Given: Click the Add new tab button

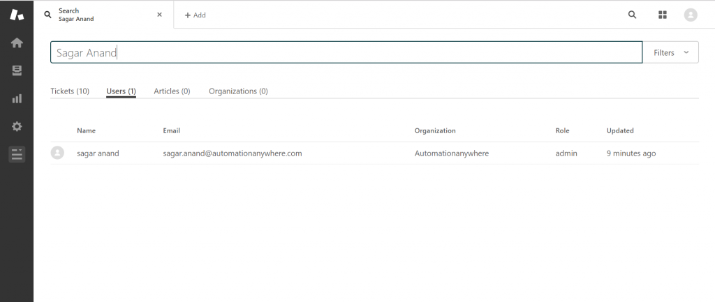Looking at the screenshot, I should click(x=196, y=15).
